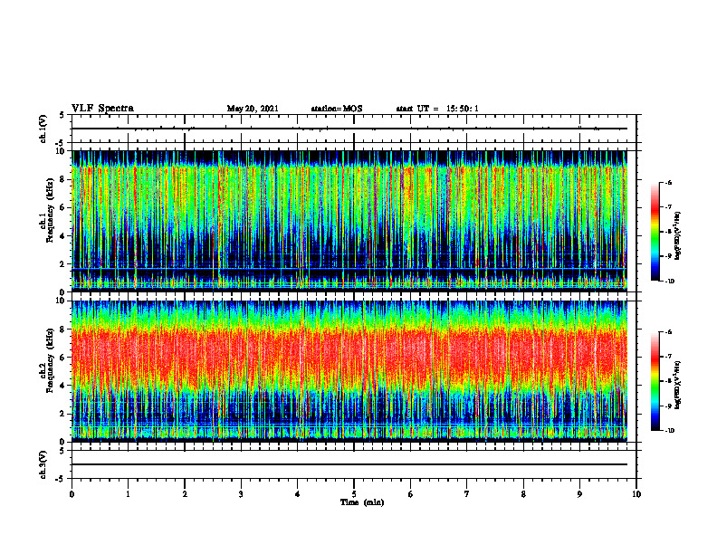Viewport: 717px width, 554px height.
Task: Click the '10' label ending the time axis
Action: pos(636,494)
